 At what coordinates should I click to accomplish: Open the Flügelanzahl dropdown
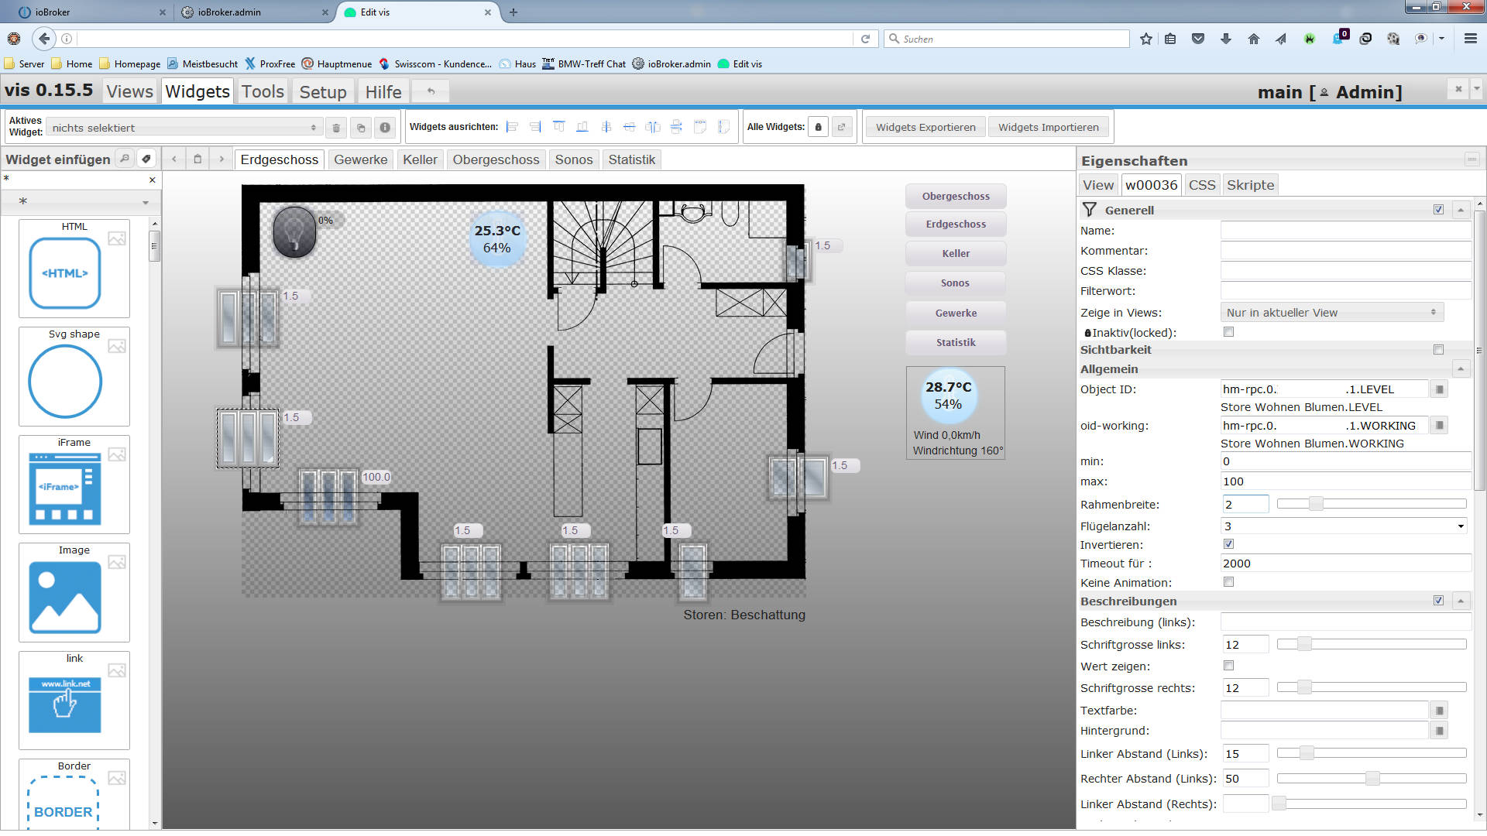tap(1344, 526)
